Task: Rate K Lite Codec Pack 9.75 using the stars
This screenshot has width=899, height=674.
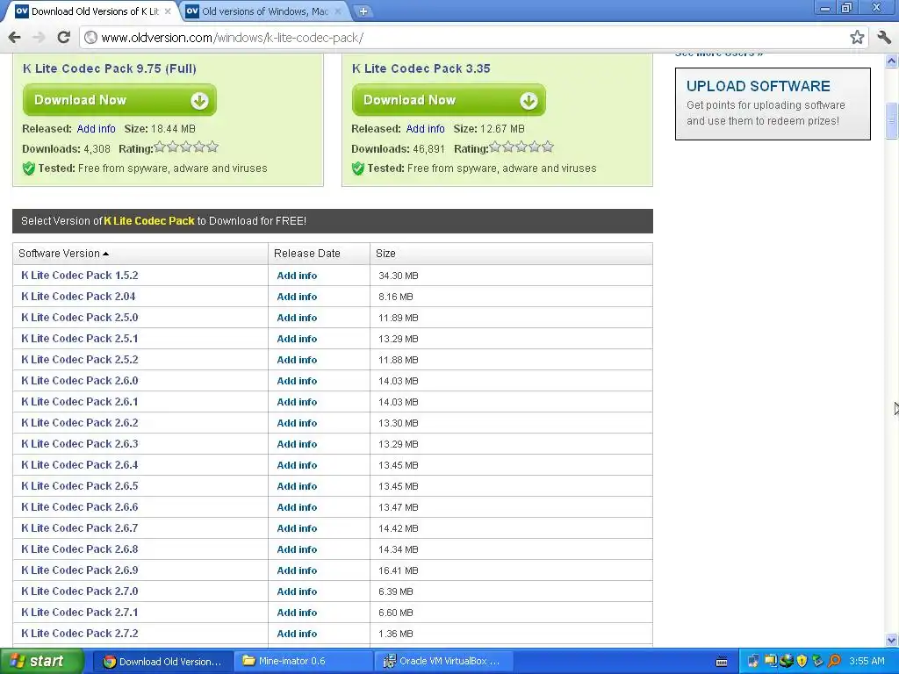Action: 186,147
